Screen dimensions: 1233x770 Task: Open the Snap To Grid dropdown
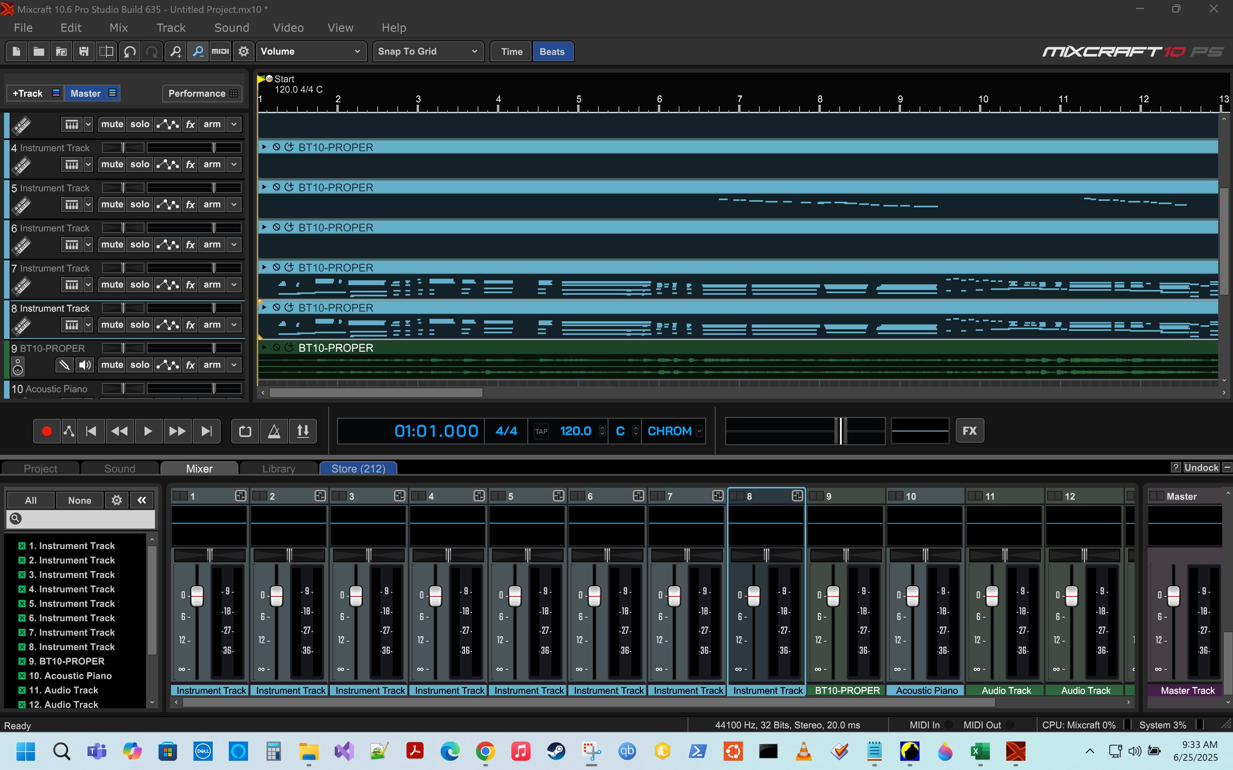pyautogui.click(x=428, y=51)
